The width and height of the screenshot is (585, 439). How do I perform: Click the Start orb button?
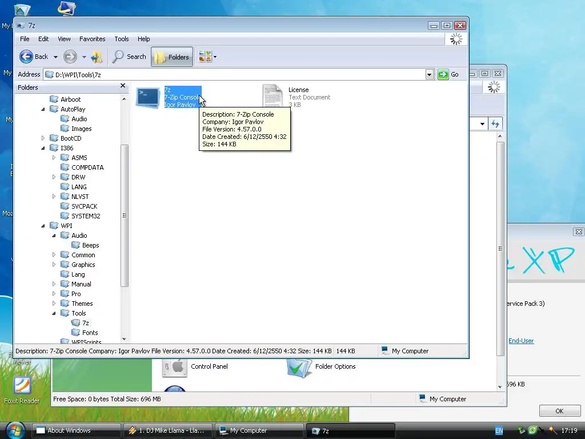point(14,430)
